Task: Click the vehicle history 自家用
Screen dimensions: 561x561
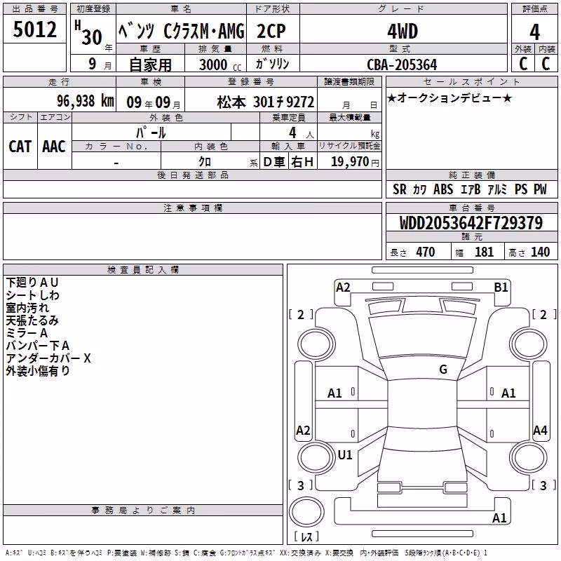Action: [x=150, y=65]
